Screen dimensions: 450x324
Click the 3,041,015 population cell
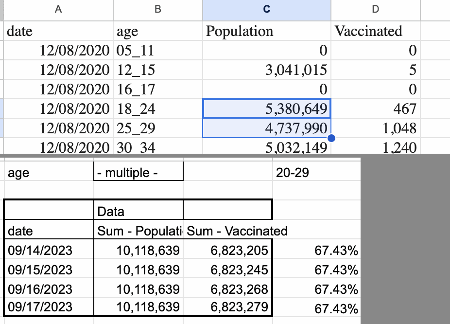(x=266, y=70)
